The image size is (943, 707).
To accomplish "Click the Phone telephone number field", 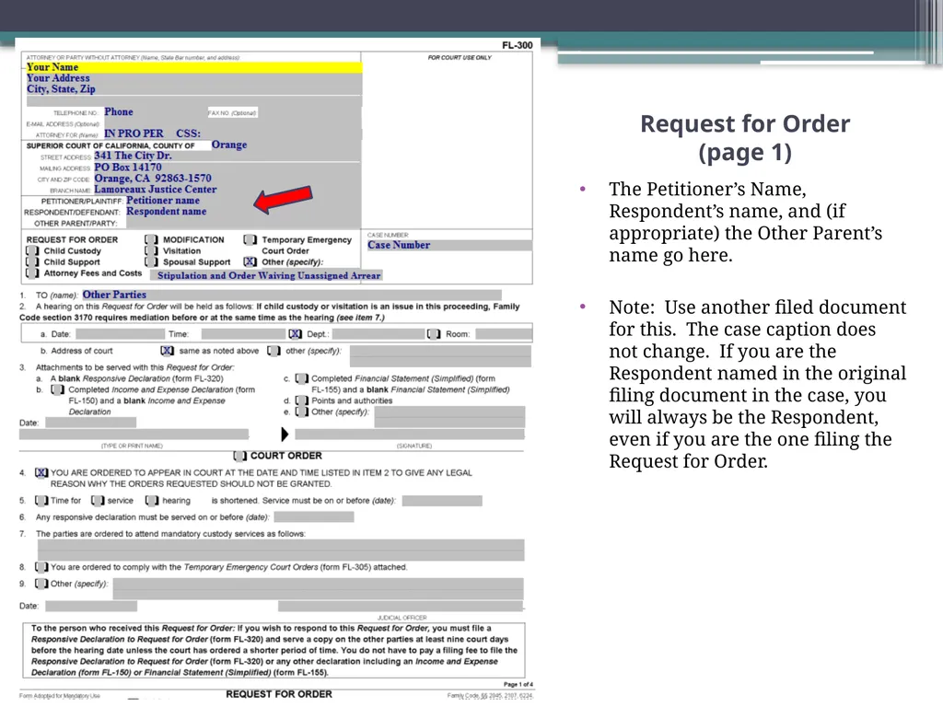I will click(x=154, y=111).
